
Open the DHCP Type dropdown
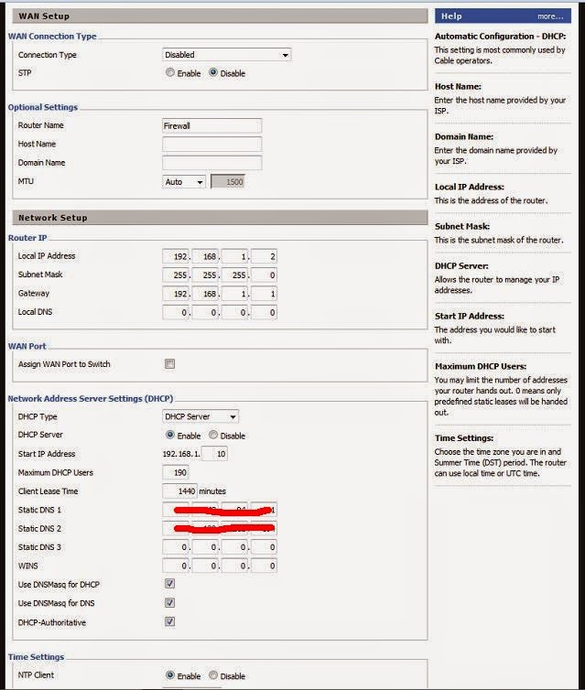(x=200, y=416)
